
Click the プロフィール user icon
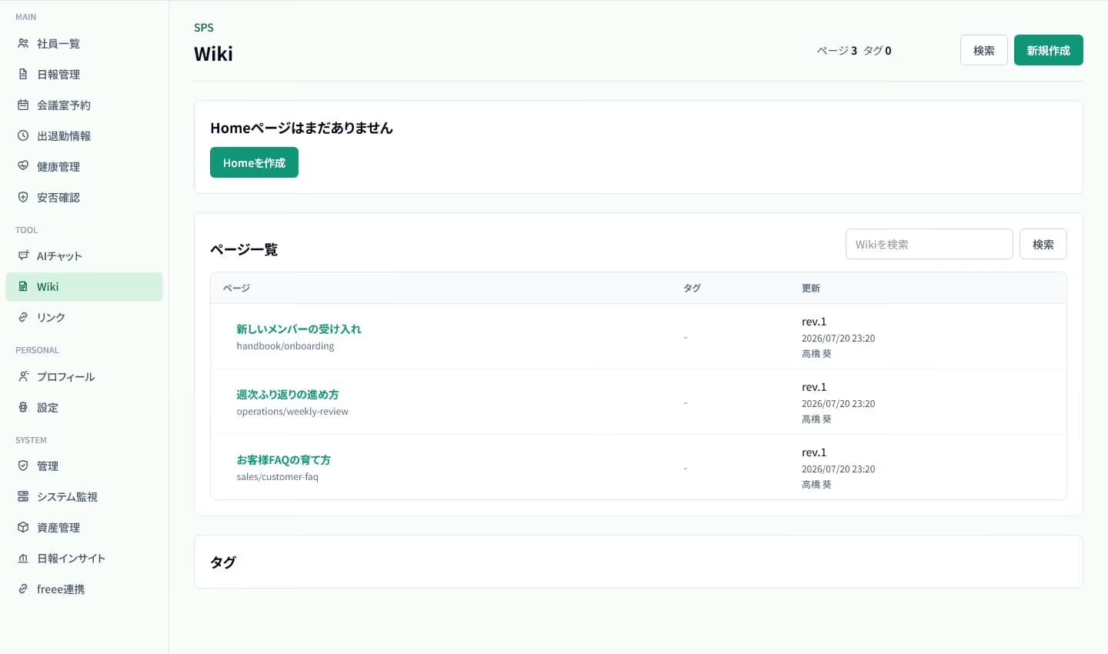[23, 376]
